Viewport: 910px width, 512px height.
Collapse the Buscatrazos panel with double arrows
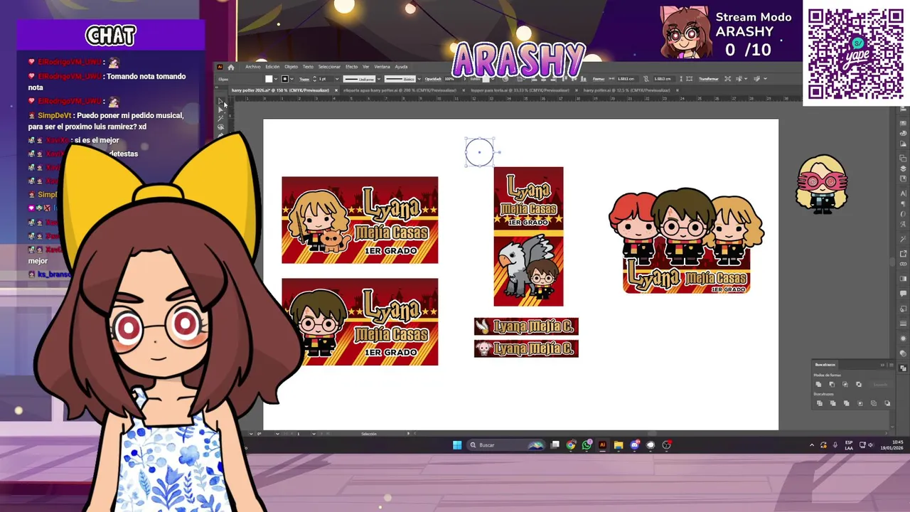coord(882,365)
